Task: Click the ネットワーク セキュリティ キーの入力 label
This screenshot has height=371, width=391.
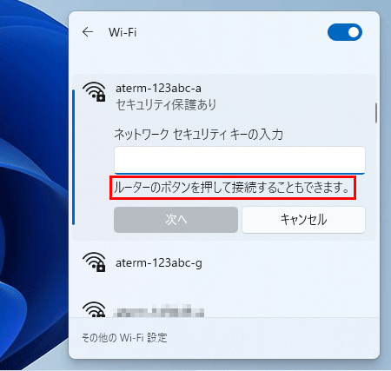Action: [x=198, y=135]
